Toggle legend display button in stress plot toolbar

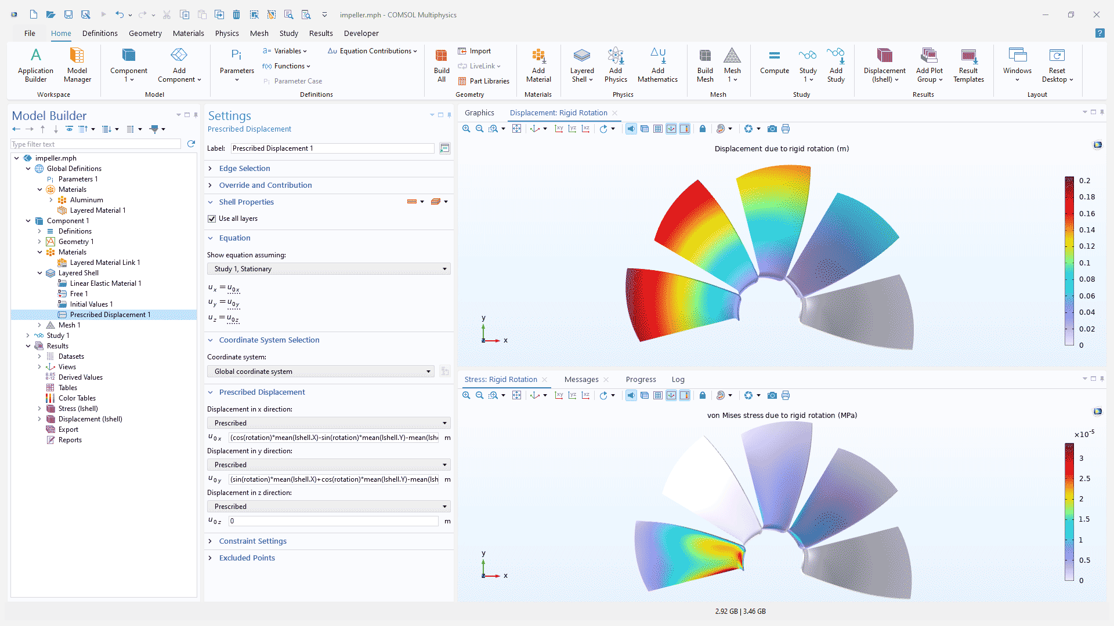685,395
